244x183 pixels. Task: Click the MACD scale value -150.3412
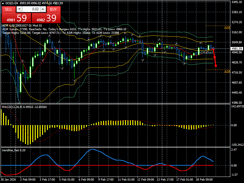238,145
